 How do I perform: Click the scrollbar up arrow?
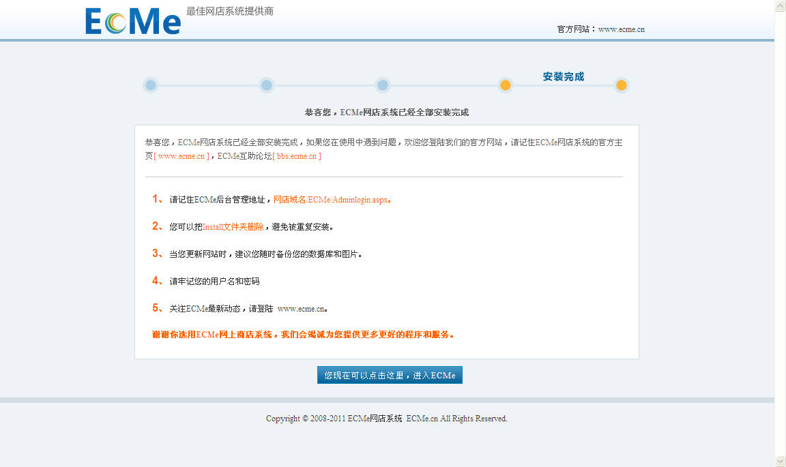point(781,5)
